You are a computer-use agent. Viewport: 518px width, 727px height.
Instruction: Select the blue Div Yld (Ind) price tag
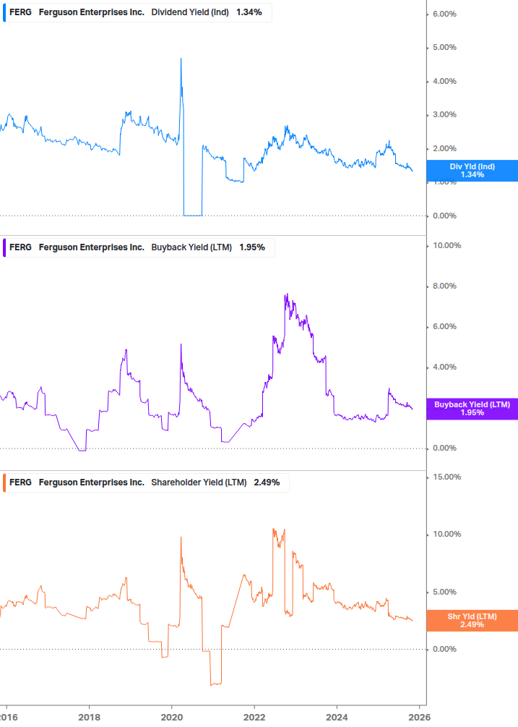point(472,171)
